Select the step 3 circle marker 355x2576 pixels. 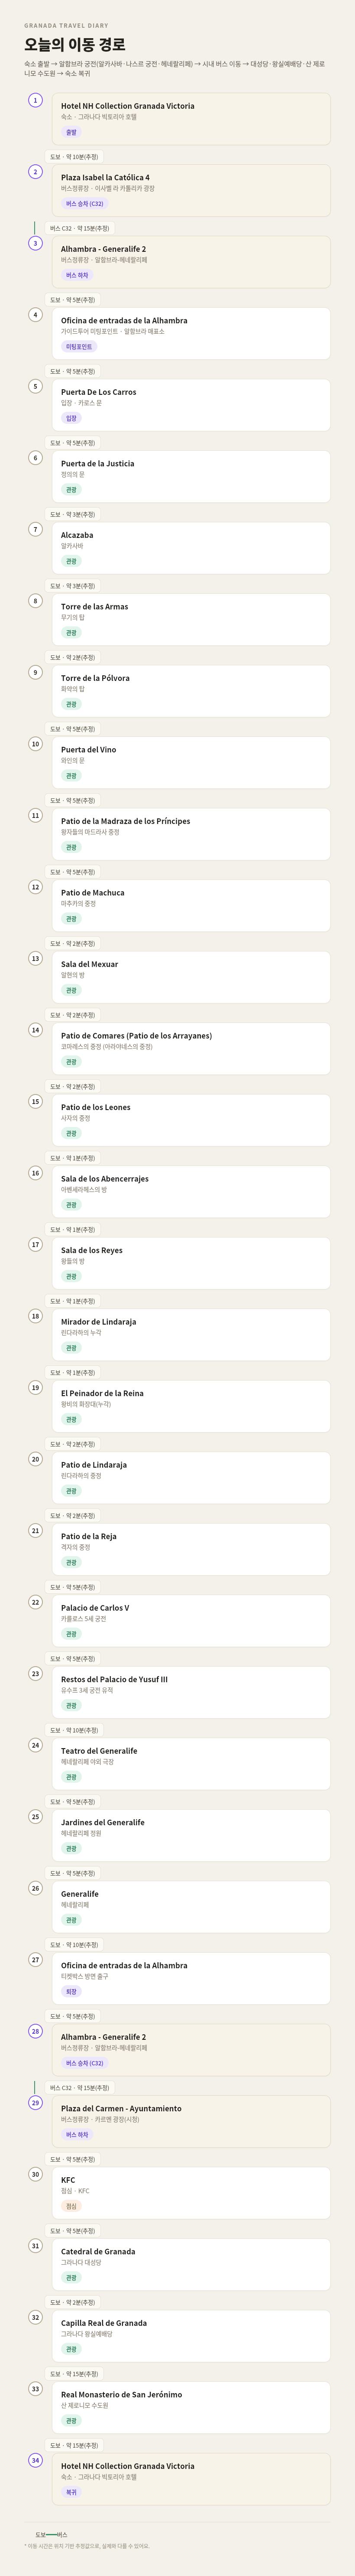click(x=35, y=243)
